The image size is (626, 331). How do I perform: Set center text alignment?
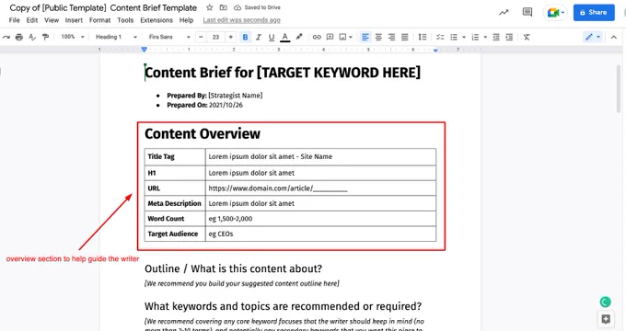point(378,37)
